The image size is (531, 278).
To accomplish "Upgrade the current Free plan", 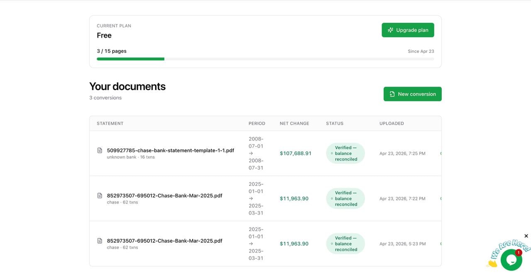I will pos(408,30).
